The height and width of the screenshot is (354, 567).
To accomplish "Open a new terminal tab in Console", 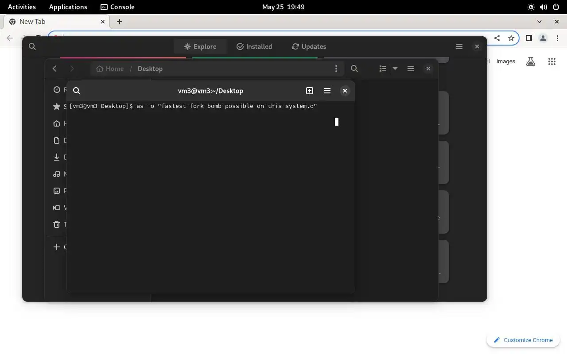I will pos(310,91).
